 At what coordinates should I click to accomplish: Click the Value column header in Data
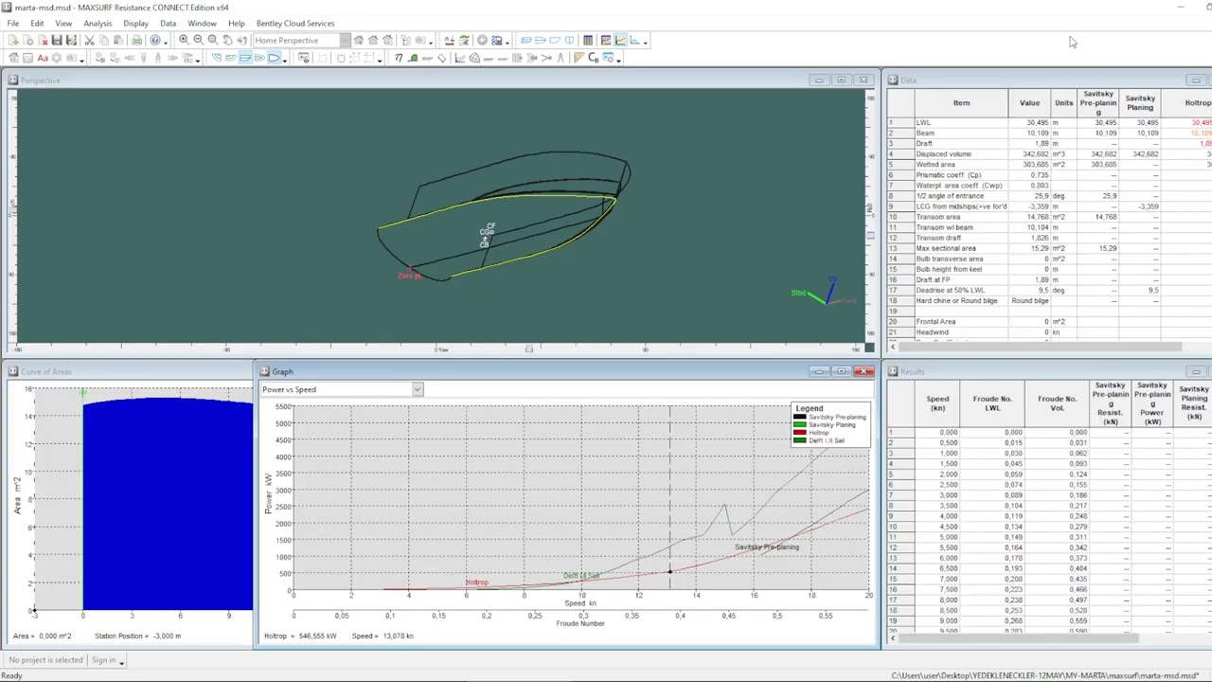click(1029, 103)
